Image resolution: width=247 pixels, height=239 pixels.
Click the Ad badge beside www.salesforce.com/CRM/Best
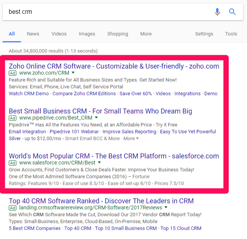point(13,163)
